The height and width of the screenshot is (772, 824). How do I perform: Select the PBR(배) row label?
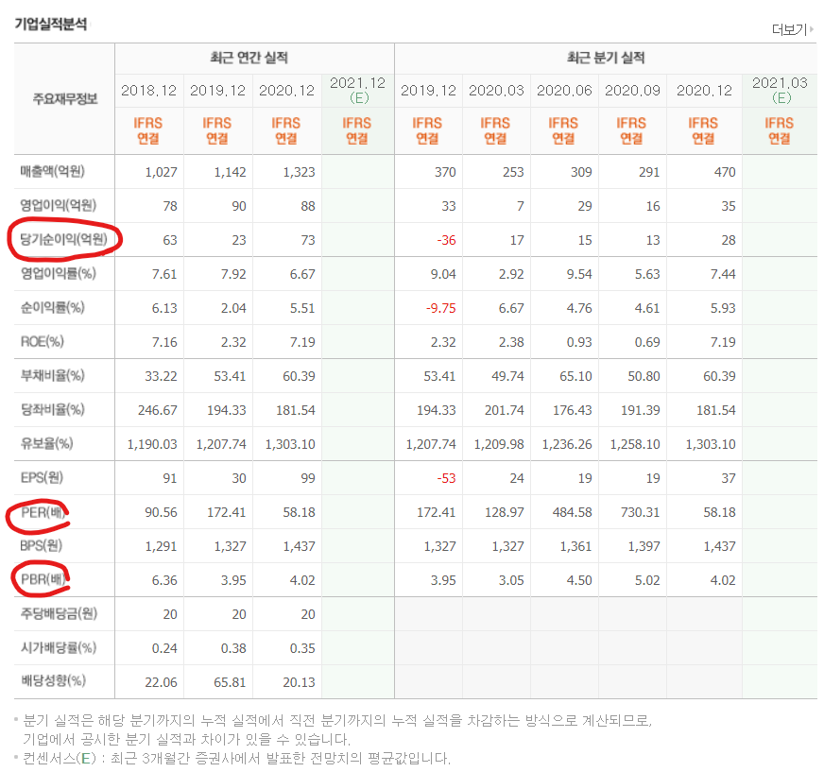(43, 579)
